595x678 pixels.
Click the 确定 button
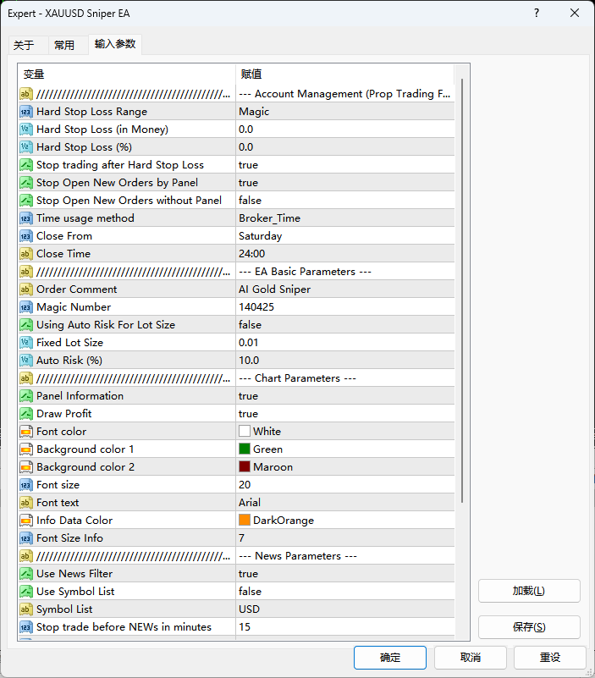click(x=390, y=658)
